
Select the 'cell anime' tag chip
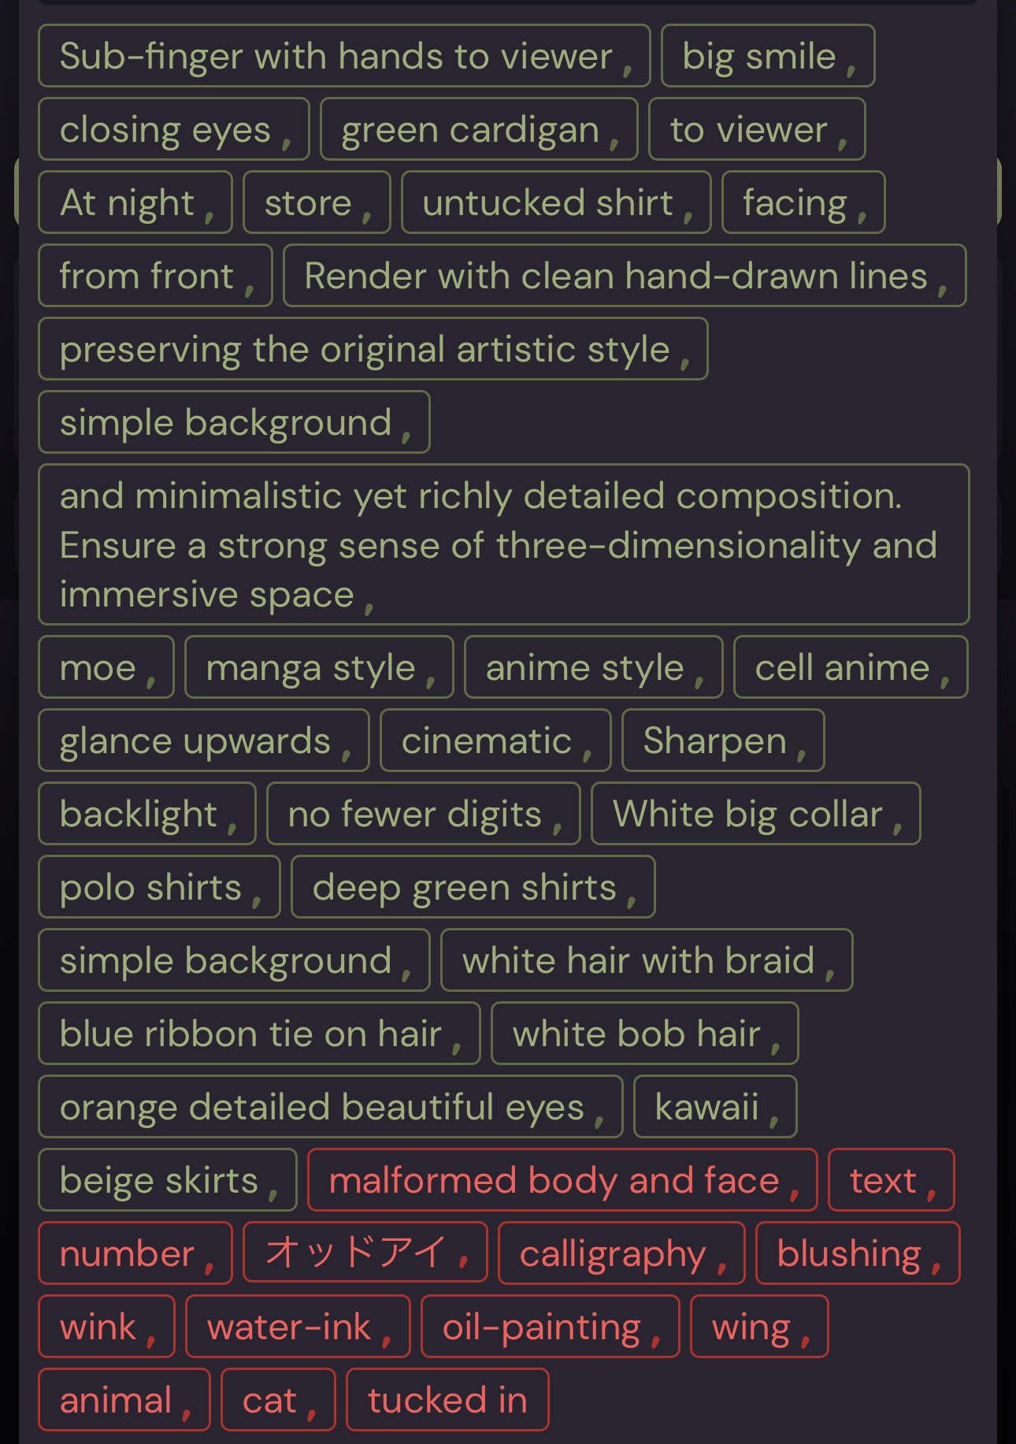pos(851,667)
